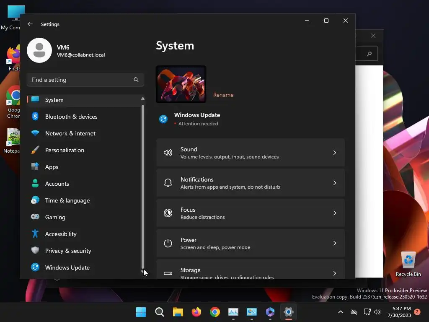Click the Settings gear in the taskbar

coord(289,312)
